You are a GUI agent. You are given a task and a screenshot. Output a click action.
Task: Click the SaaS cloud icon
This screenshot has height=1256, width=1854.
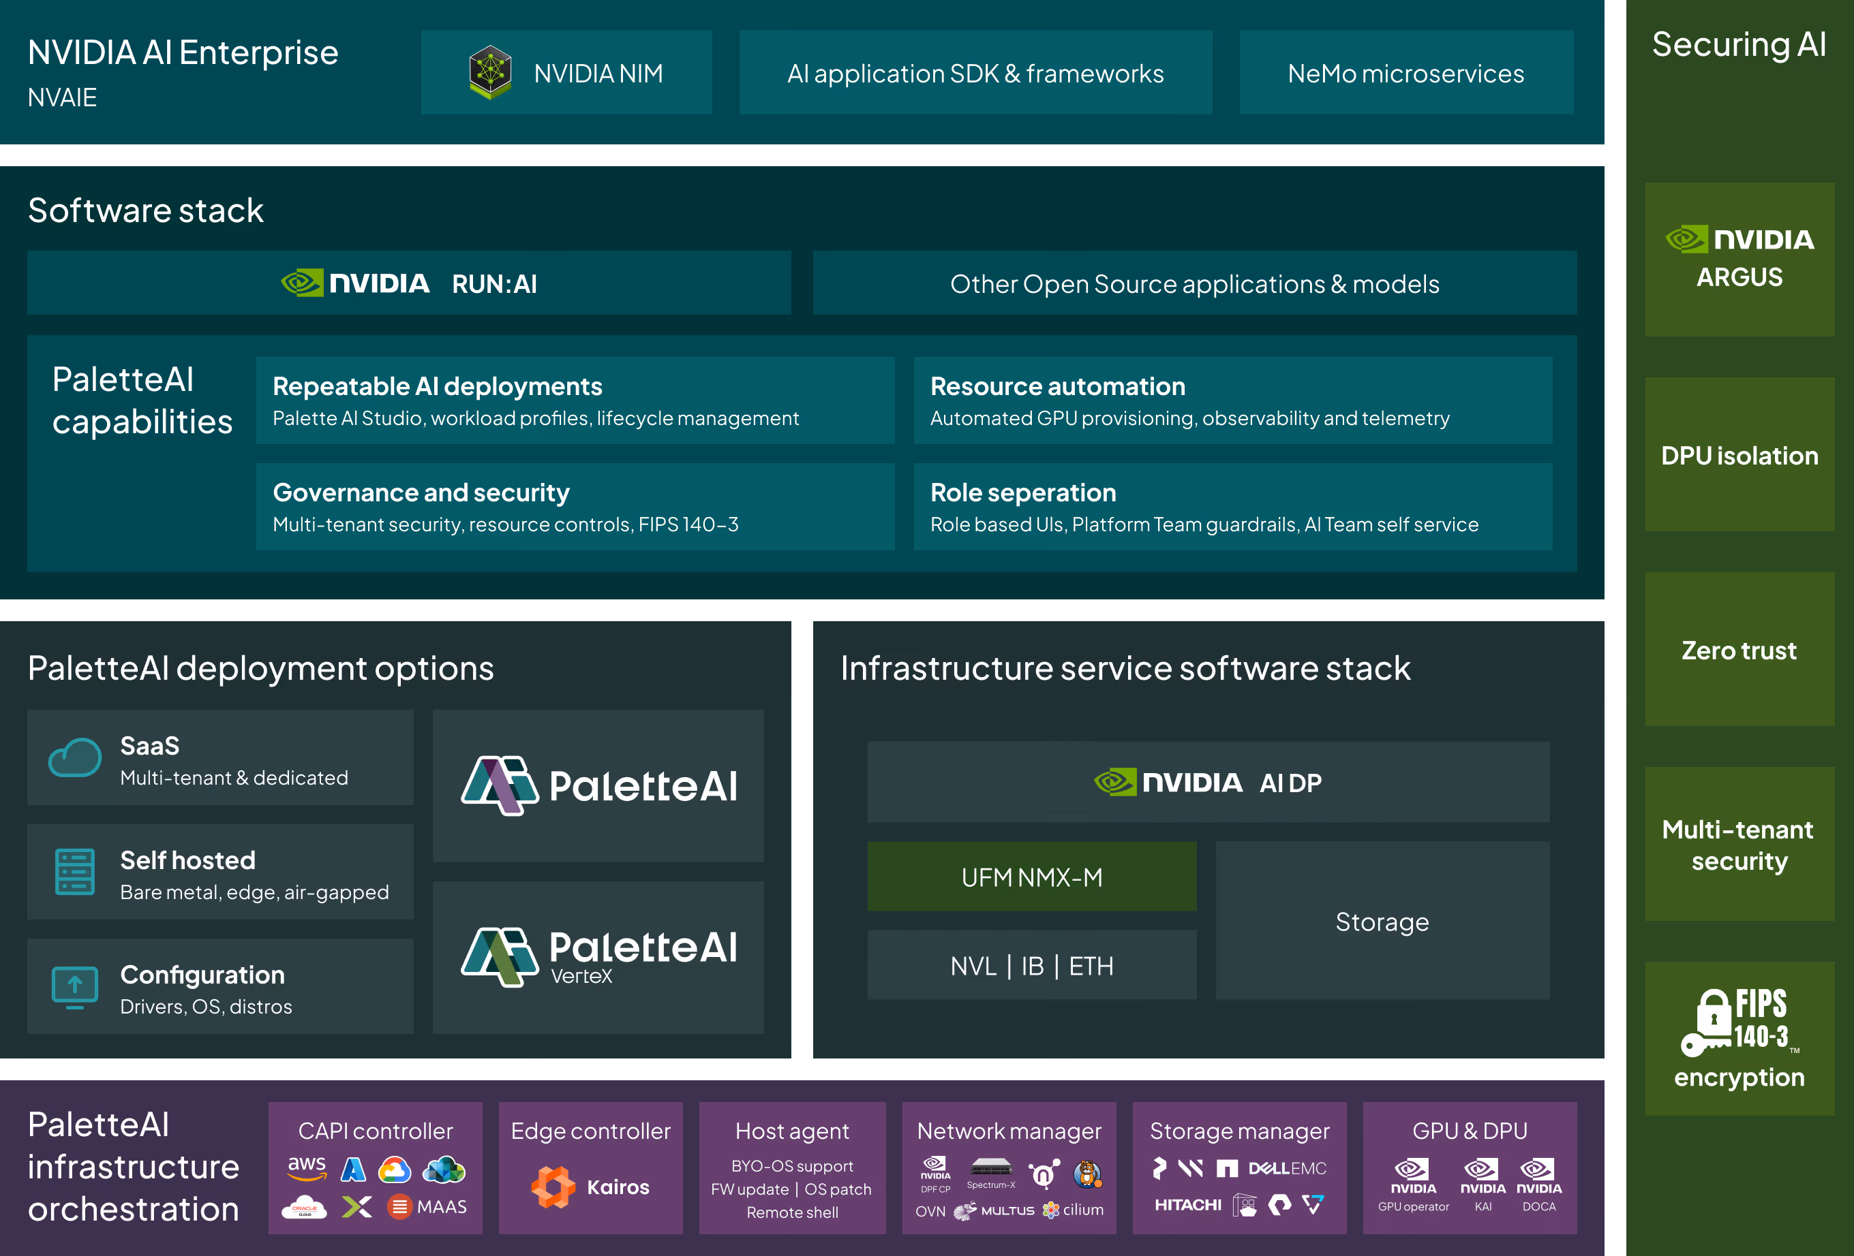click(75, 757)
